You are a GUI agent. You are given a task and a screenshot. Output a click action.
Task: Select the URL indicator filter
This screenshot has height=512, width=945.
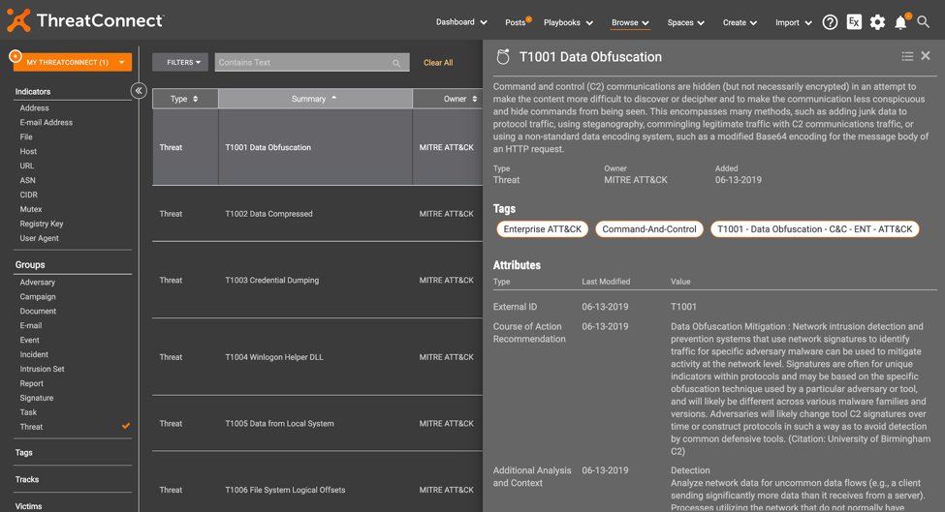pyautogui.click(x=27, y=166)
